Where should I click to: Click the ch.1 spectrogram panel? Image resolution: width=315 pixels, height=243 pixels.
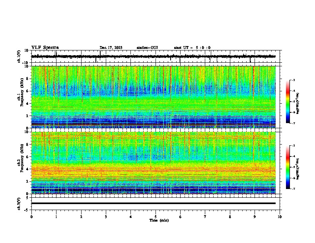click(154, 97)
